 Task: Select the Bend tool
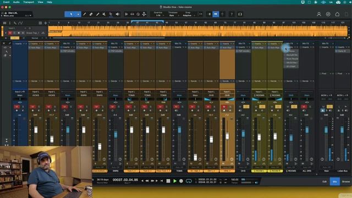(x=111, y=14)
